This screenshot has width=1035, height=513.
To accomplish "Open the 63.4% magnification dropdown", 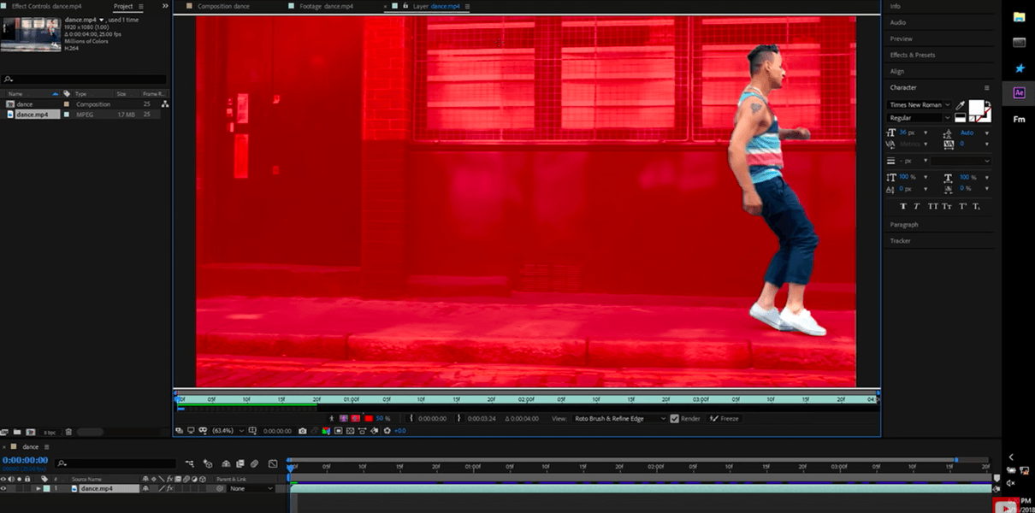I will pos(228,431).
